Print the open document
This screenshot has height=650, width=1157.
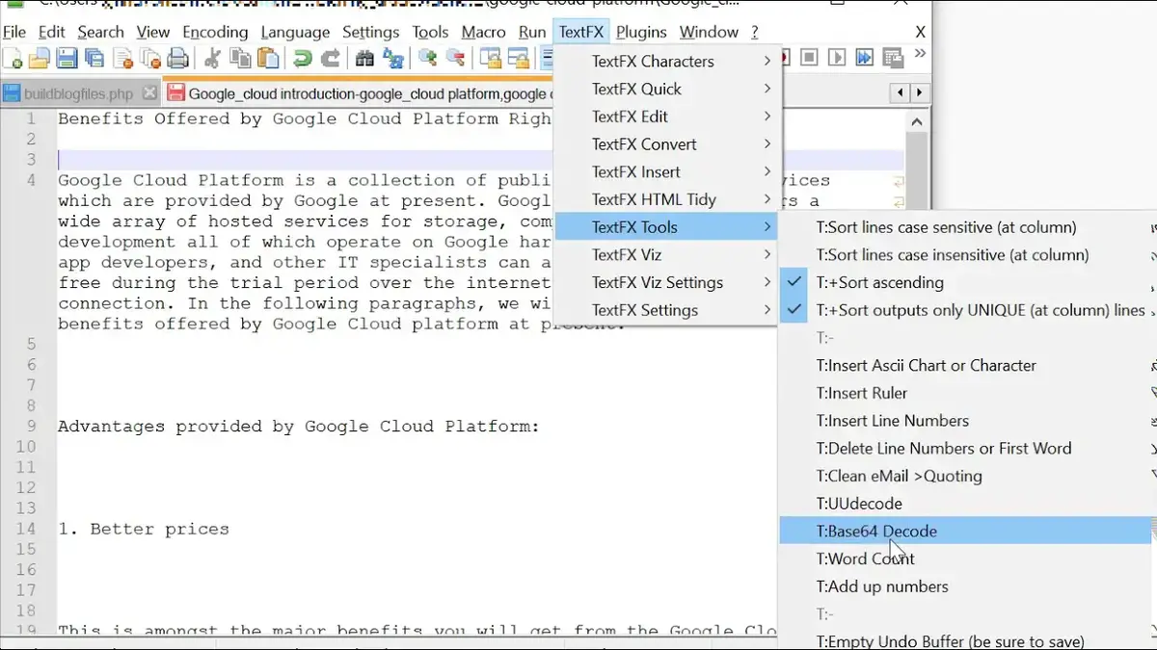(178, 60)
